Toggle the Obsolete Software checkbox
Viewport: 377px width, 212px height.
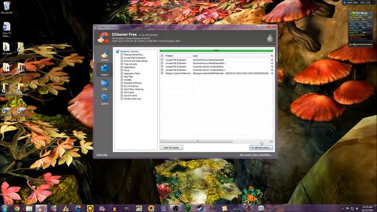point(122,82)
